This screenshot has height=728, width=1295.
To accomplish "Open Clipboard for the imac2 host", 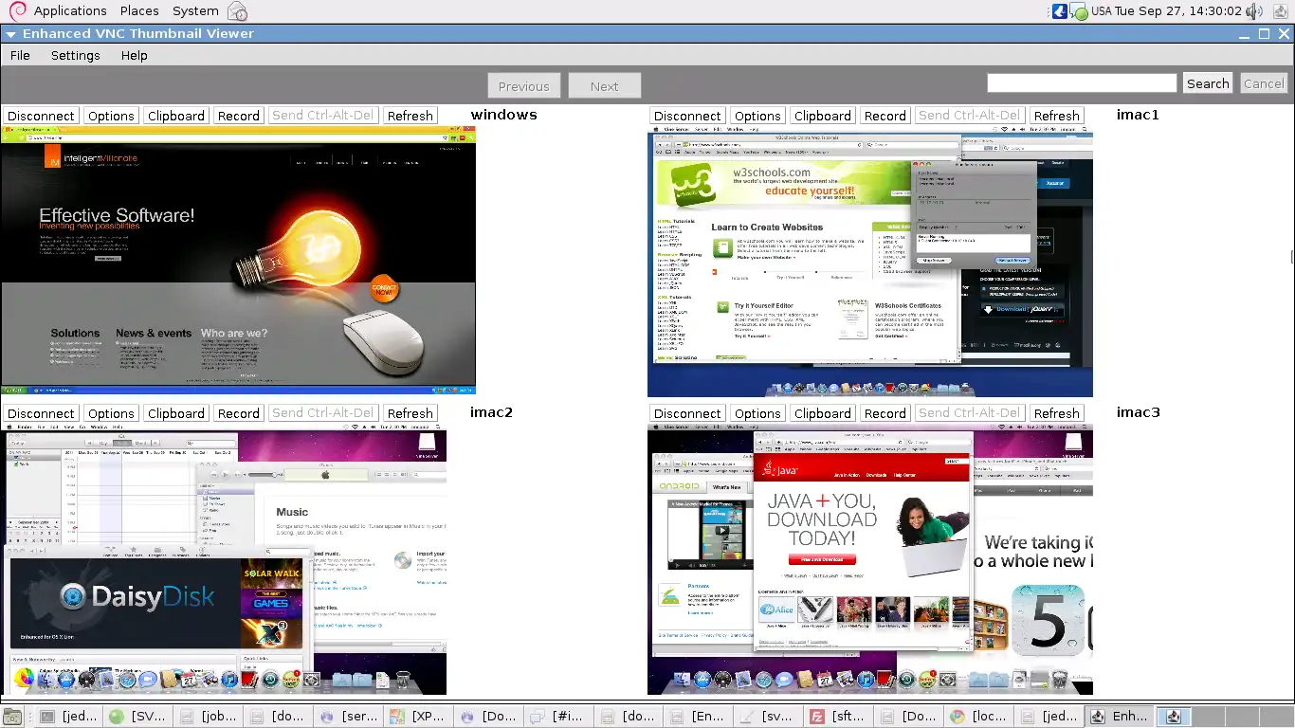I will 176,413.
